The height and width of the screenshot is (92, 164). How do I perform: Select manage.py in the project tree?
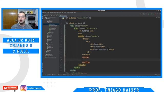pos(49,54)
